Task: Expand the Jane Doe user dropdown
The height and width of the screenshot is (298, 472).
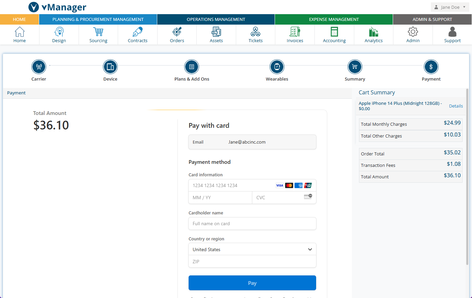Action: click(x=450, y=7)
